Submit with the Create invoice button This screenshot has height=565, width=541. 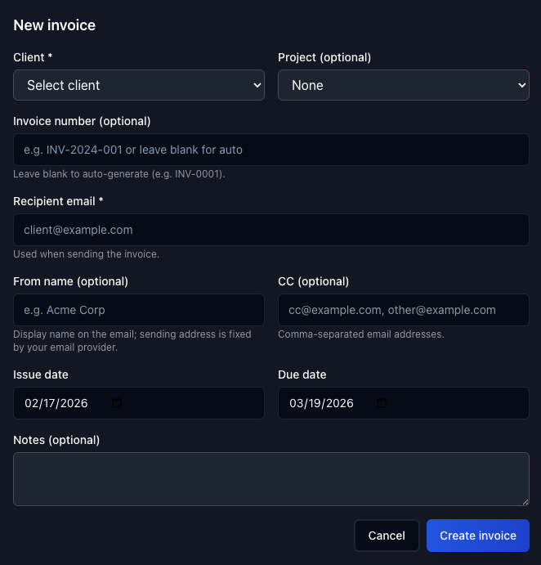coord(477,536)
